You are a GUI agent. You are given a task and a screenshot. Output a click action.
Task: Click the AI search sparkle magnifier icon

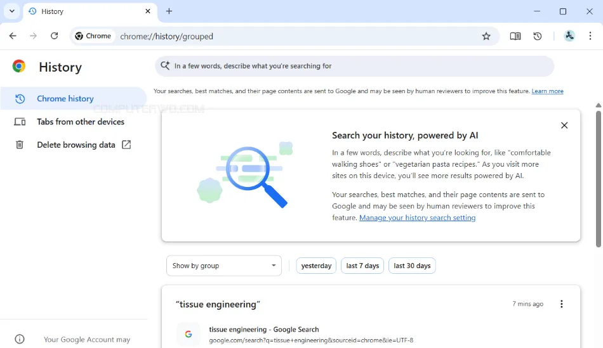(166, 66)
